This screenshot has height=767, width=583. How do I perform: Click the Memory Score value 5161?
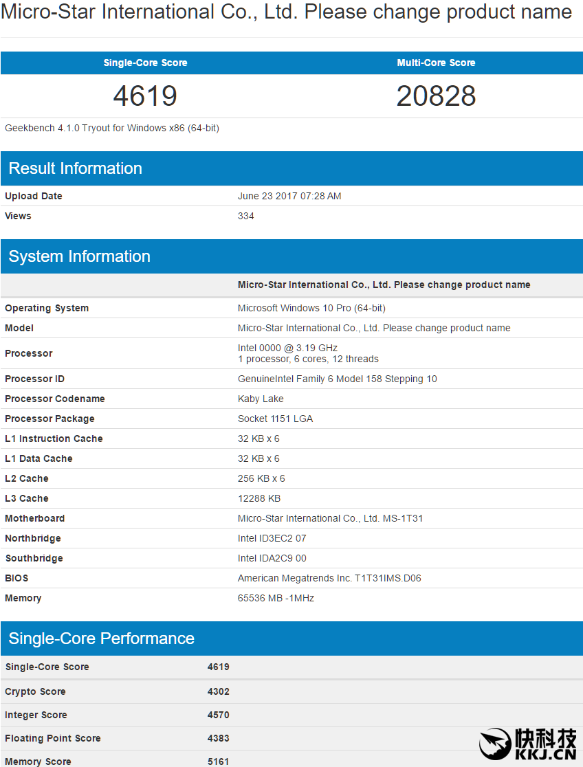(x=219, y=762)
